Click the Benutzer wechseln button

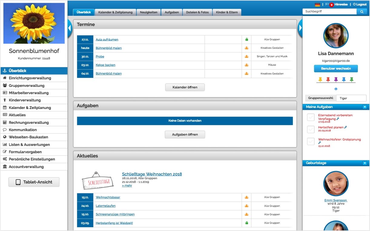[336, 68]
